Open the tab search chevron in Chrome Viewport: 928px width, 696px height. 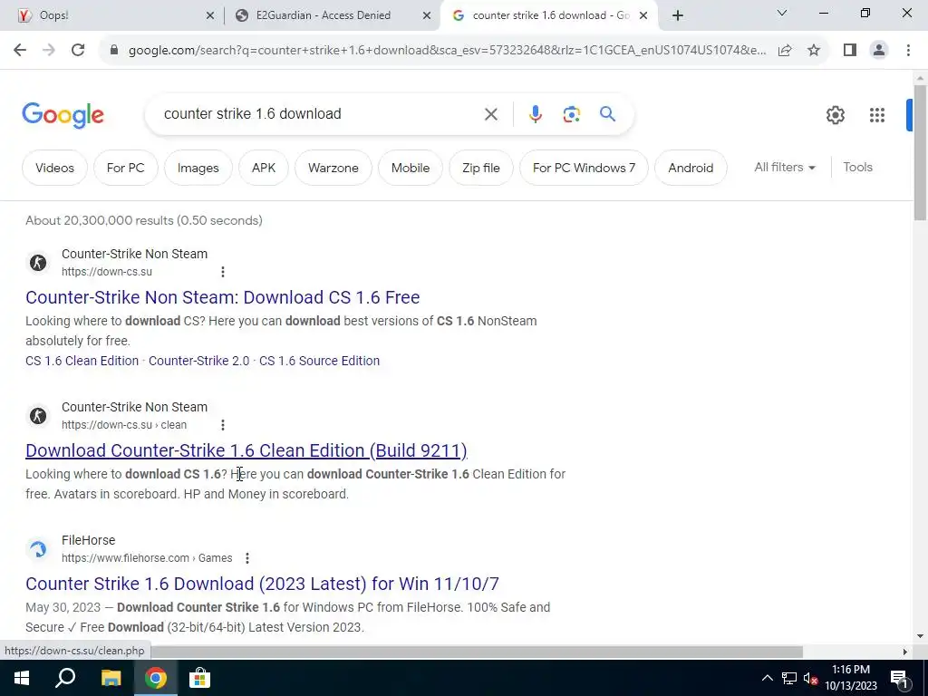[782, 13]
